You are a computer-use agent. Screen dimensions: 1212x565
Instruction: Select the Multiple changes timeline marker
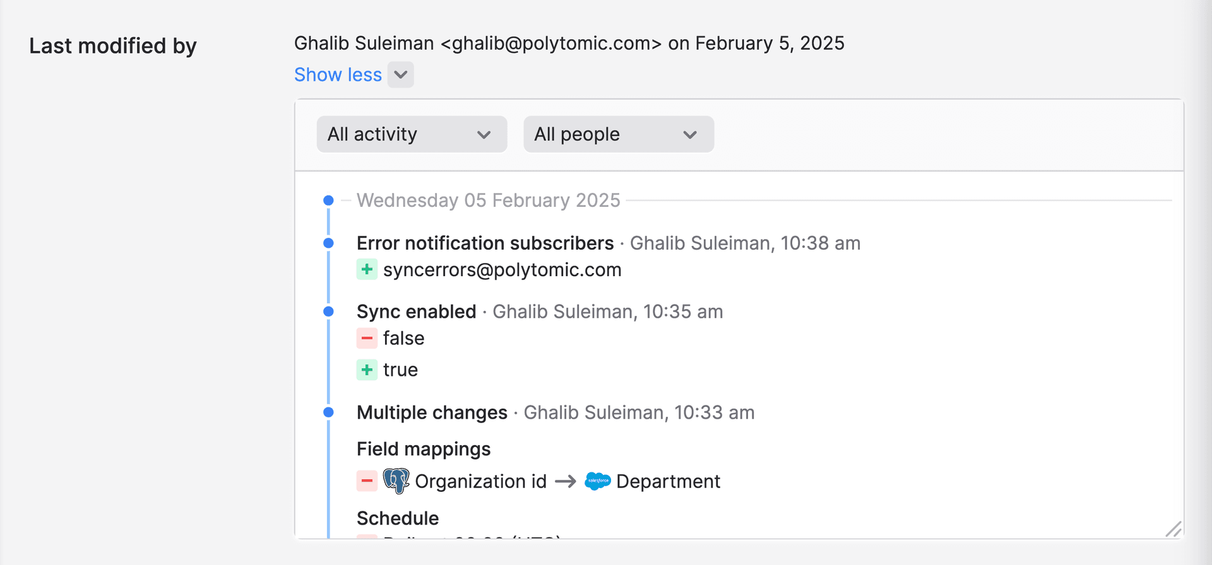tap(328, 412)
